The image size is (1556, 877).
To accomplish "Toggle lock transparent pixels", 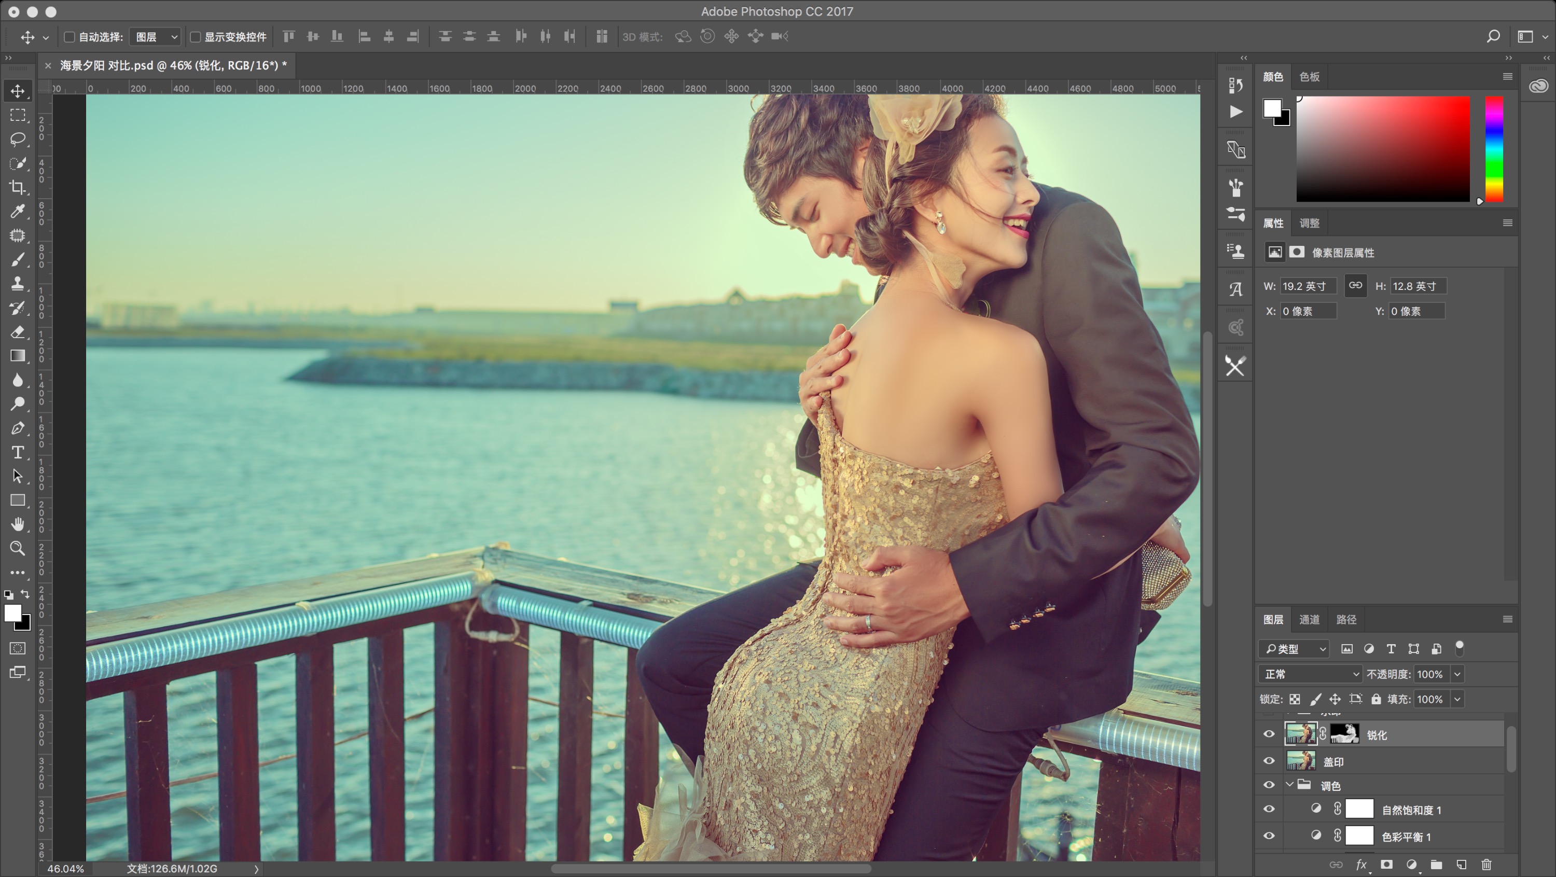I will [x=1295, y=700].
